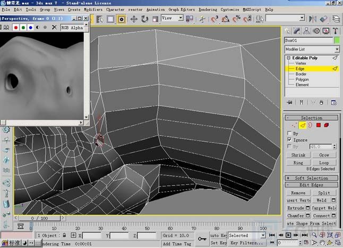This screenshot has width=343, height=248.
Task: Toggle the Ignore Backfacing checkbox
Action: click(289, 140)
